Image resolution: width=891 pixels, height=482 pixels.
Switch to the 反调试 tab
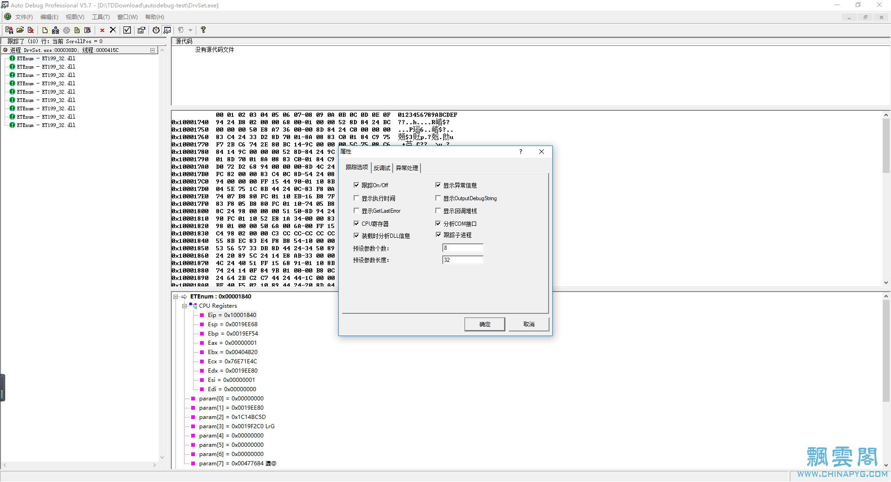click(x=382, y=168)
